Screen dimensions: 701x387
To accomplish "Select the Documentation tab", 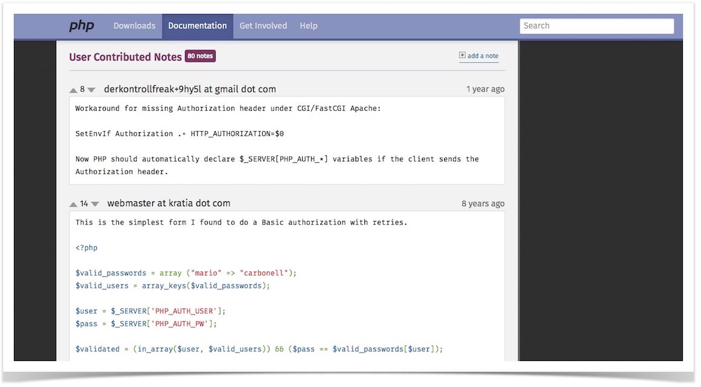I will pos(197,26).
